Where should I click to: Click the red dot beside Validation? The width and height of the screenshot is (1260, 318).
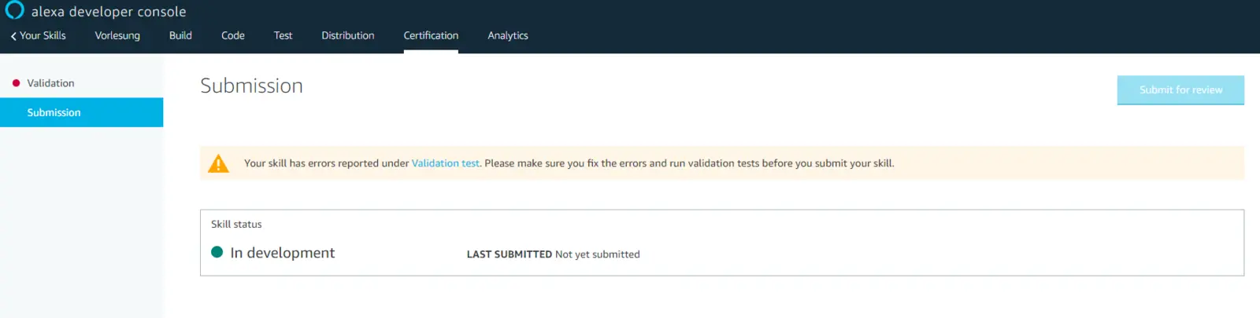pos(16,83)
